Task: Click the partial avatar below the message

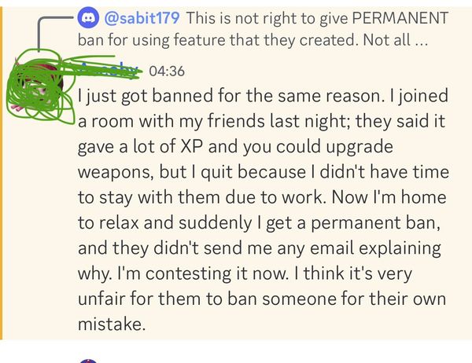Action: [x=88, y=361]
